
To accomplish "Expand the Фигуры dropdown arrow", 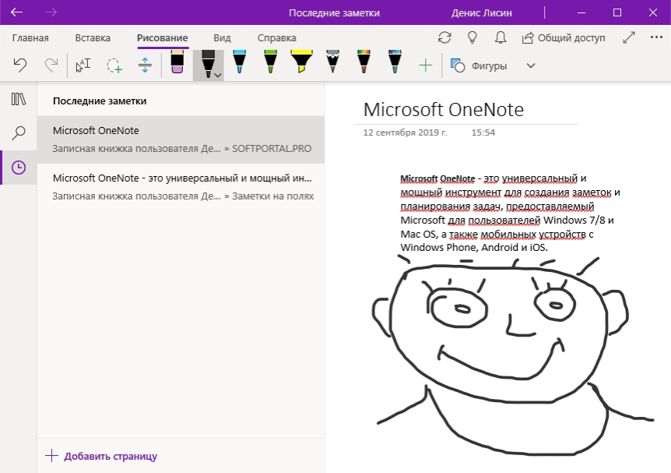I will coord(531,65).
